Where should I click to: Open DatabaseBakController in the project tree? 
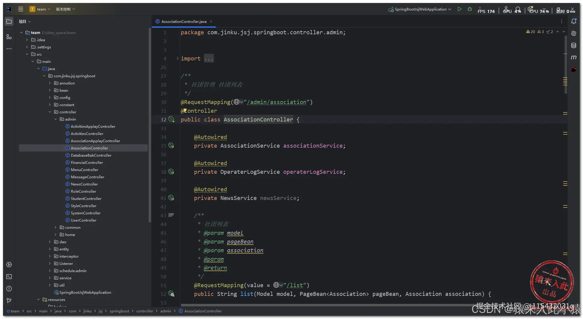91,155
